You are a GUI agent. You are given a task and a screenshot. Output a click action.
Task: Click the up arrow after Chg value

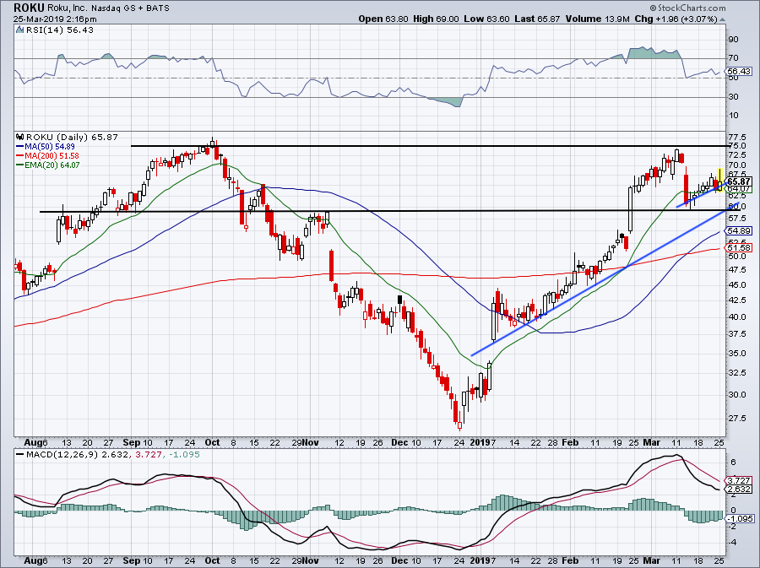click(x=722, y=19)
